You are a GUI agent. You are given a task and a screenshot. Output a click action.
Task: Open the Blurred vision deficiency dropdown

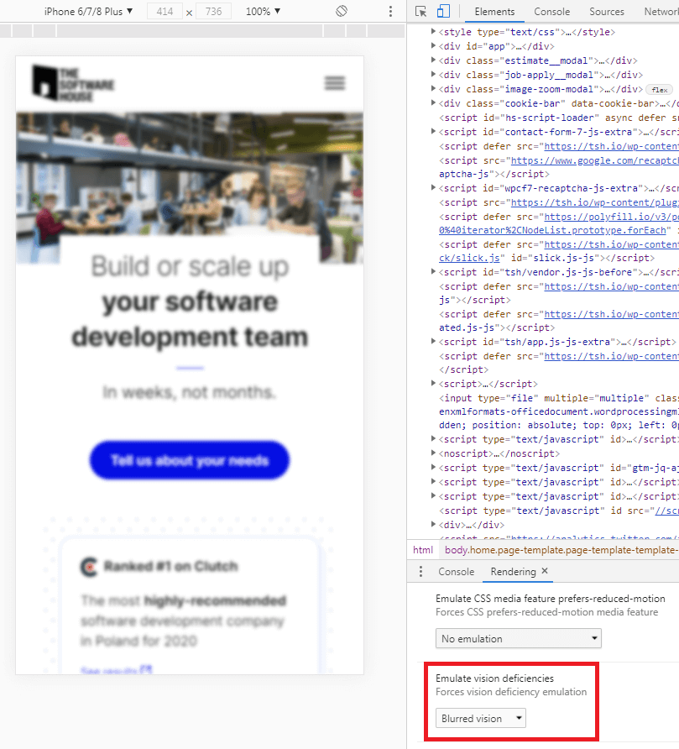coord(480,719)
